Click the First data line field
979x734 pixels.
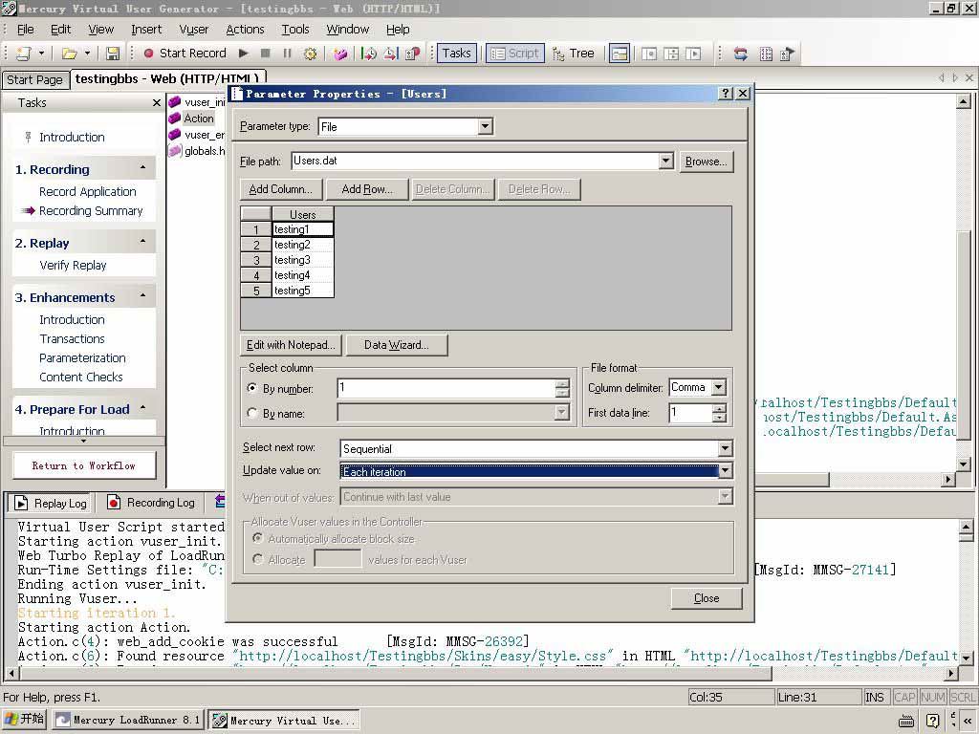690,413
